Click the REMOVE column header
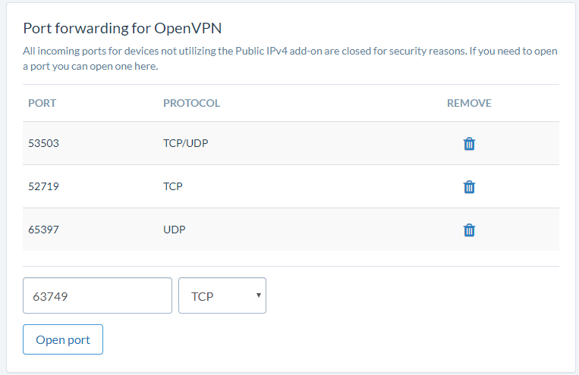This screenshot has width=579, height=375. [469, 103]
